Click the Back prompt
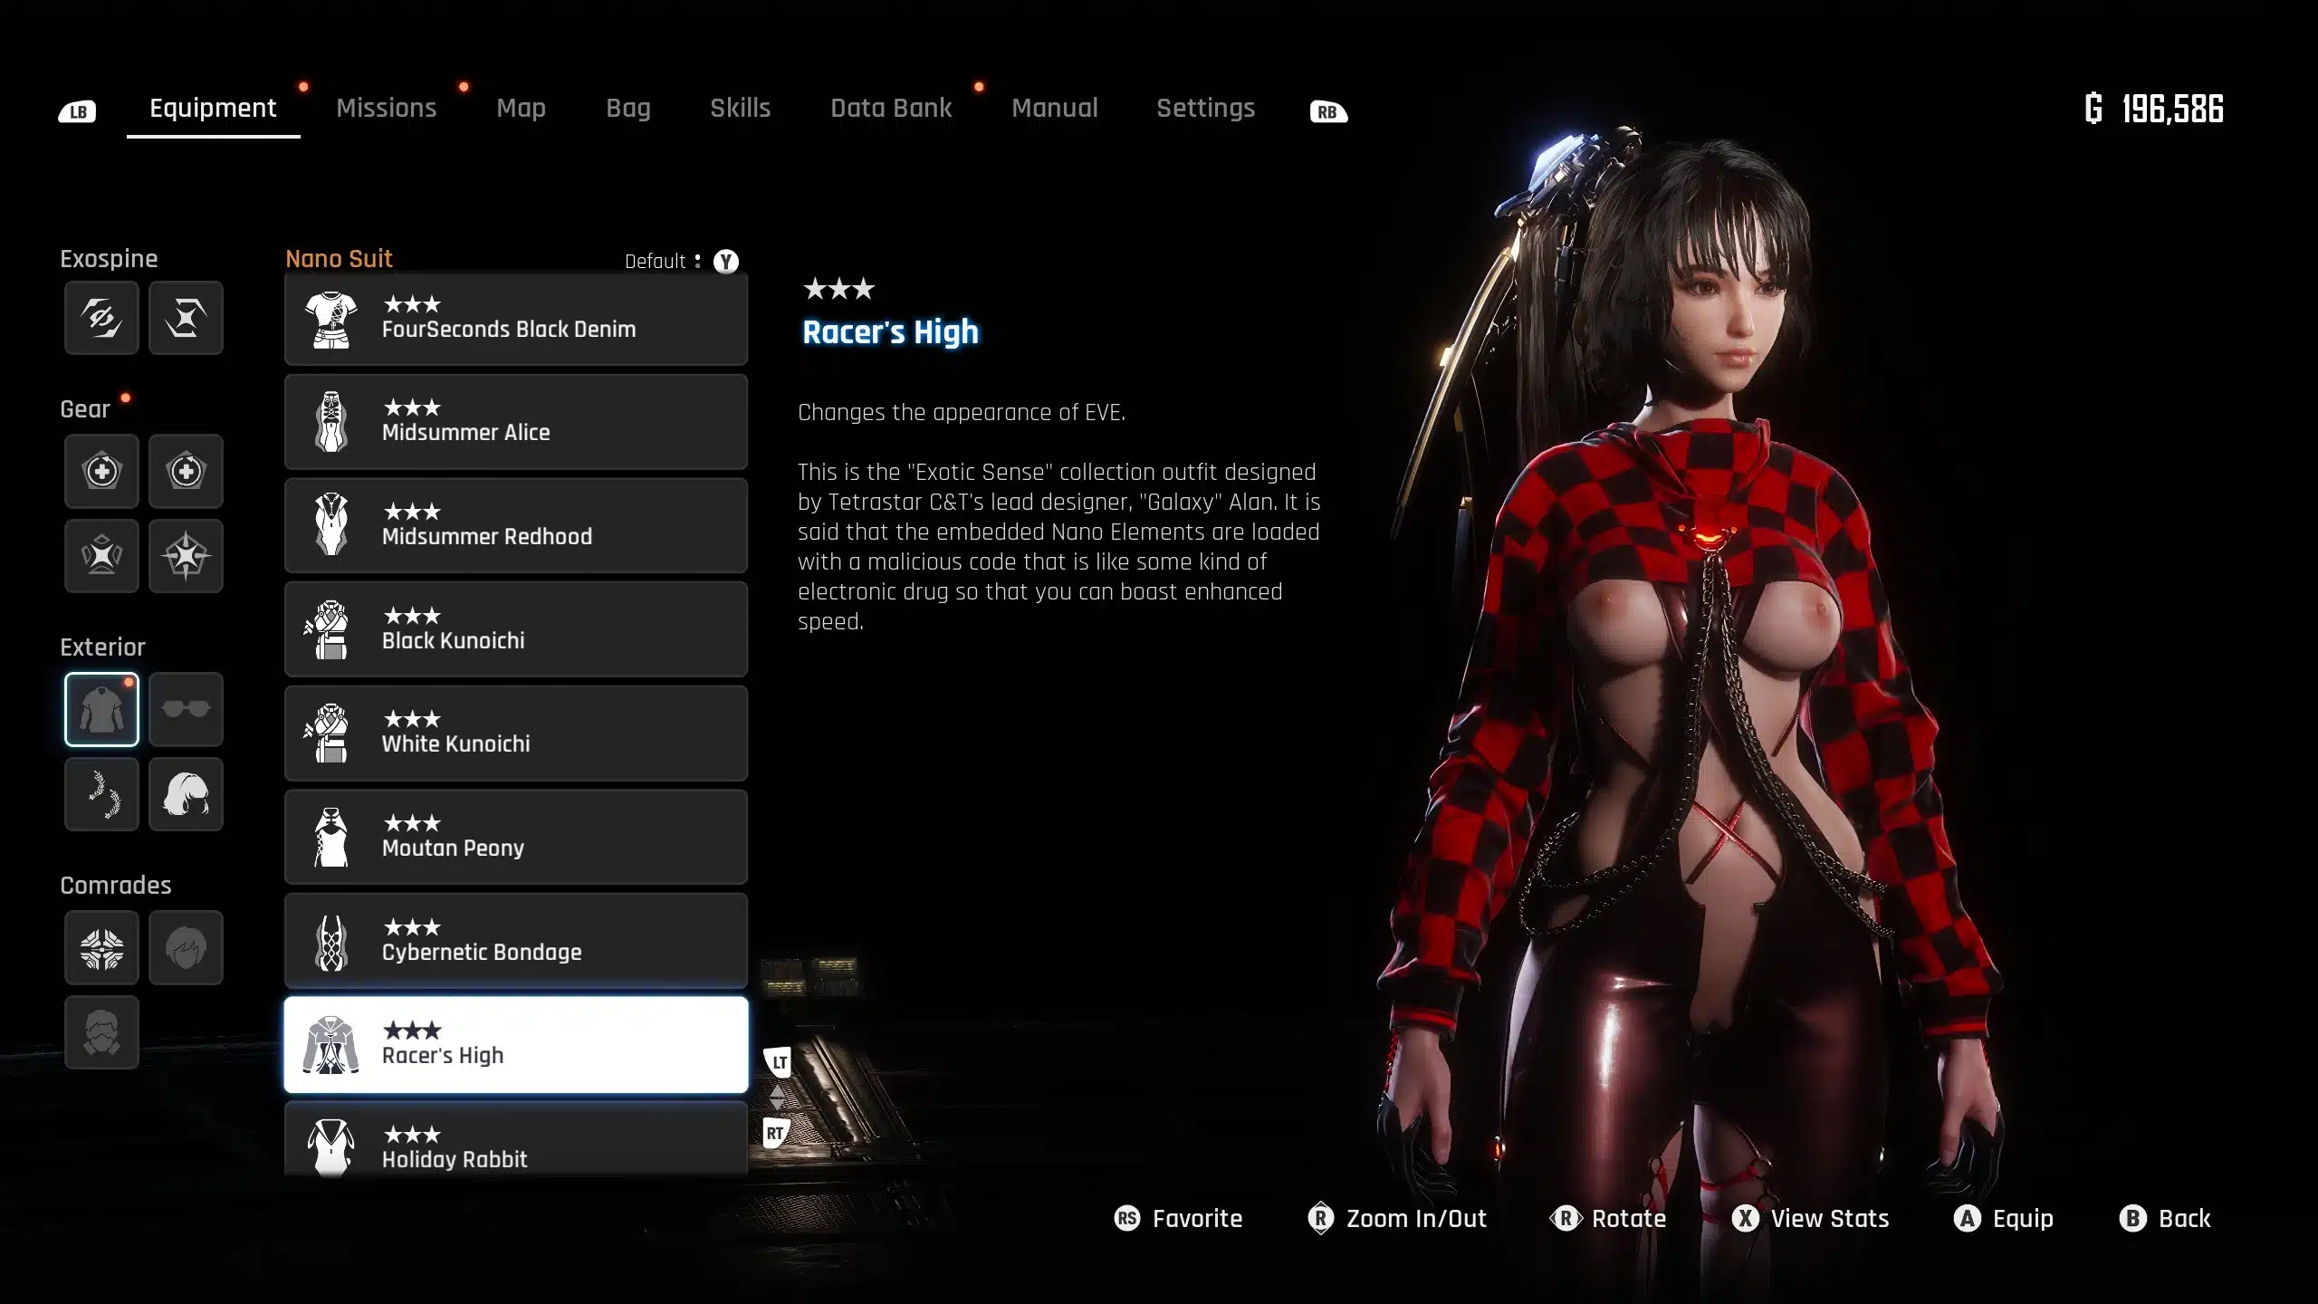Viewport: 2318px width, 1304px height. click(x=2165, y=1219)
